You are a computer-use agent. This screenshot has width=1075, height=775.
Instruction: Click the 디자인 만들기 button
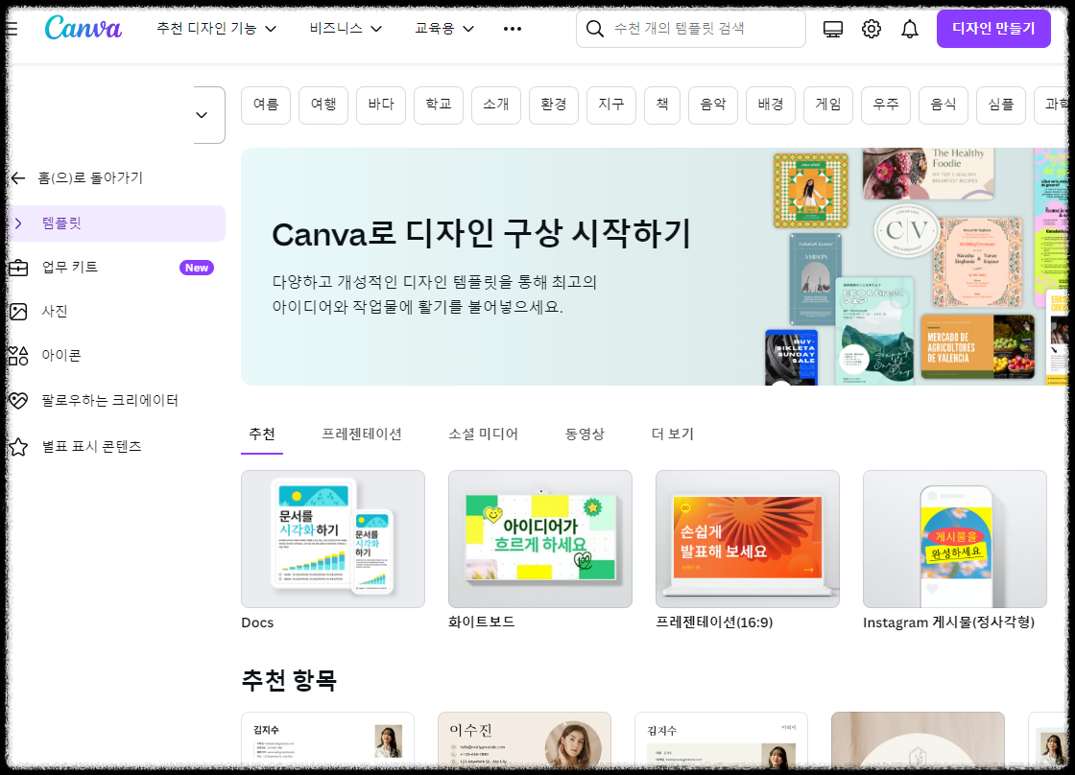tap(993, 29)
